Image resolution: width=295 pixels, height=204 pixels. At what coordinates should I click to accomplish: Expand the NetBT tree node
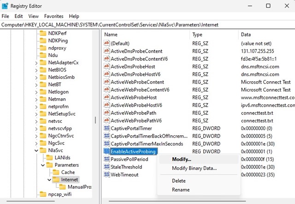[36, 84]
